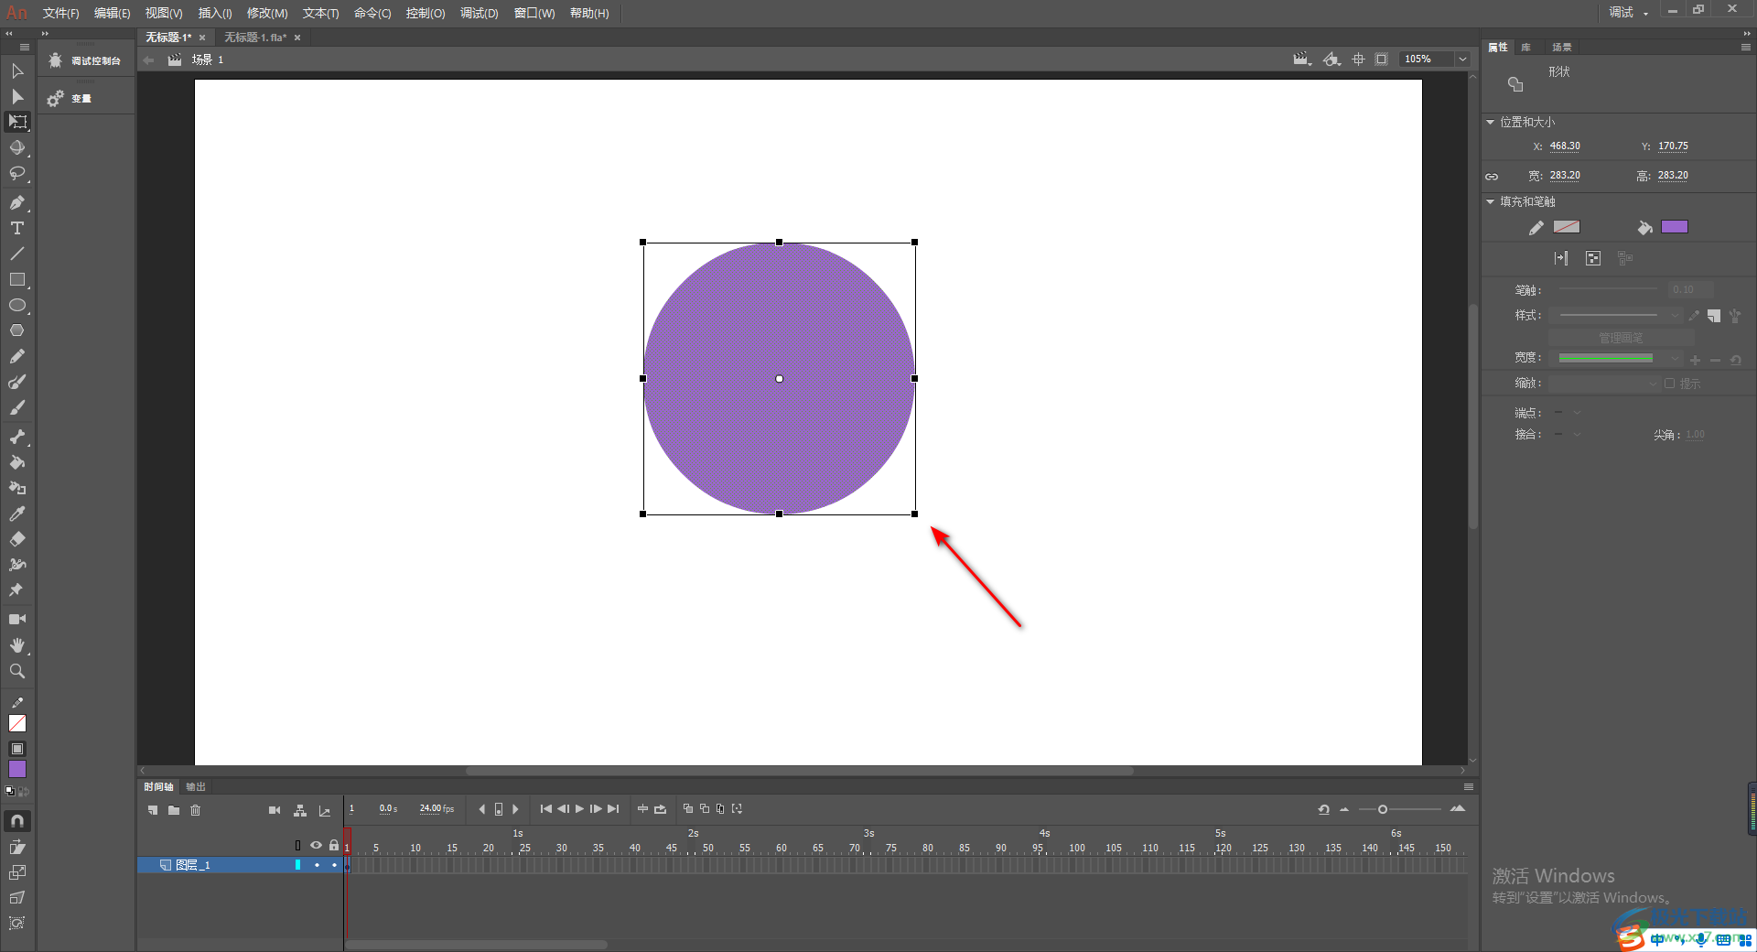This screenshot has height=952, width=1757.
Task: Select the 3D Rotation tool
Action: [x=17, y=147]
